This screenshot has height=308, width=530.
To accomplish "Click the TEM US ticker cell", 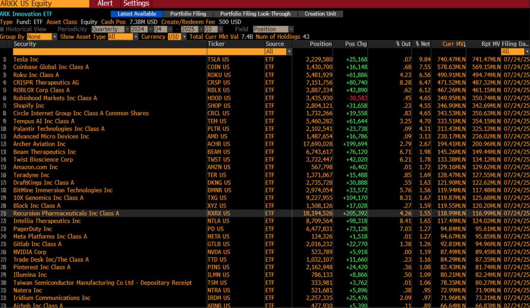I will click(217, 121).
